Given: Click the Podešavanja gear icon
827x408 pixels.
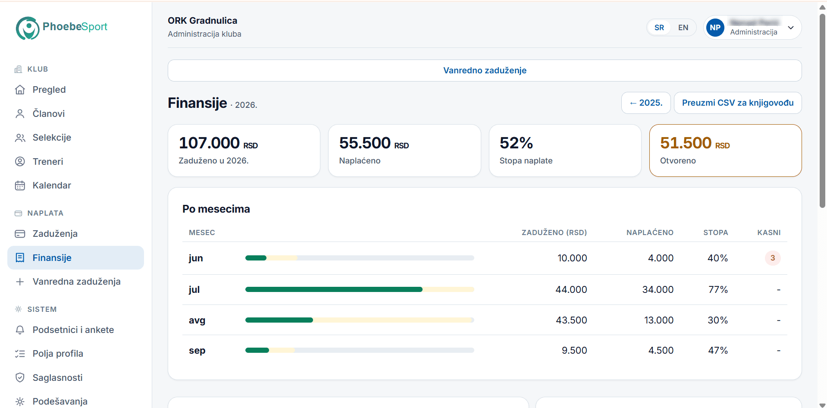Looking at the screenshot, I should point(20,402).
